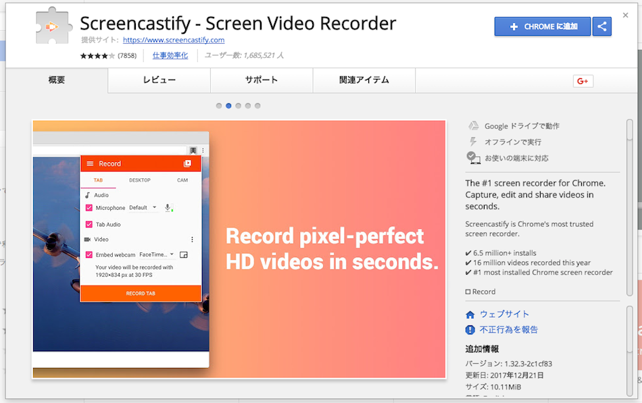Open the 概要 tab
The image size is (642, 403).
57,80
